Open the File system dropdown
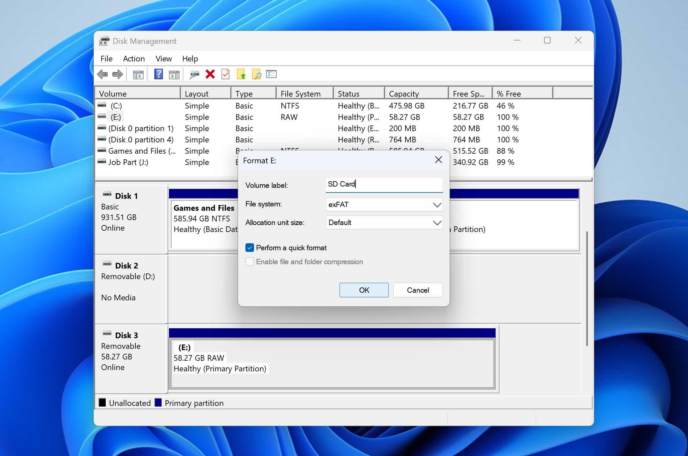The width and height of the screenshot is (688, 456). [x=437, y=204]
